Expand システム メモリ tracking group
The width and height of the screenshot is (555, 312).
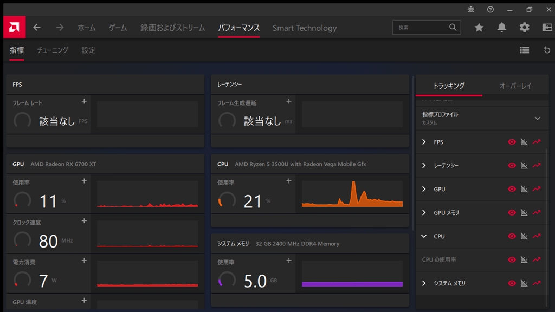(424, 283)
